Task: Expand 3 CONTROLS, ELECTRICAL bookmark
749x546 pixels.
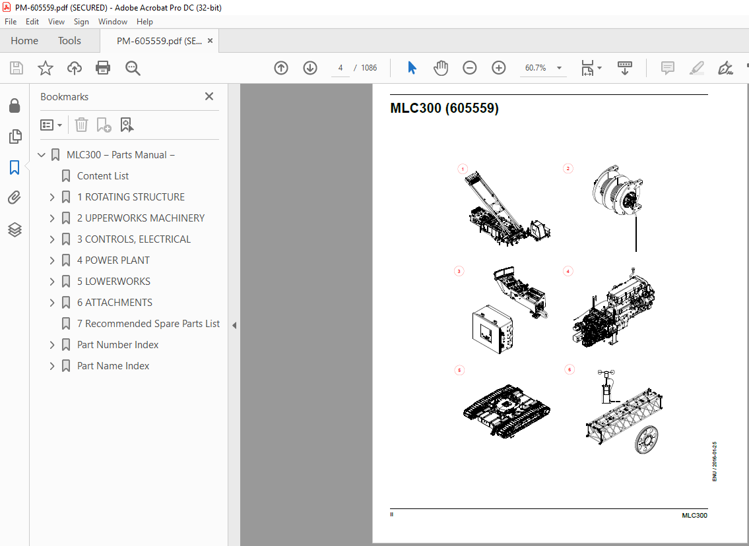Action: 52,239
